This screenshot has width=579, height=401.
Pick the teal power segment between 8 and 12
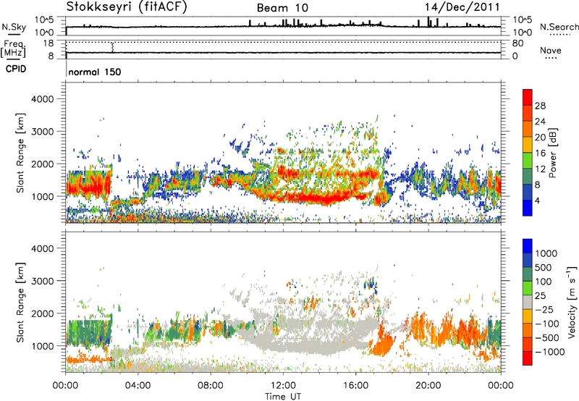point(528,177)
